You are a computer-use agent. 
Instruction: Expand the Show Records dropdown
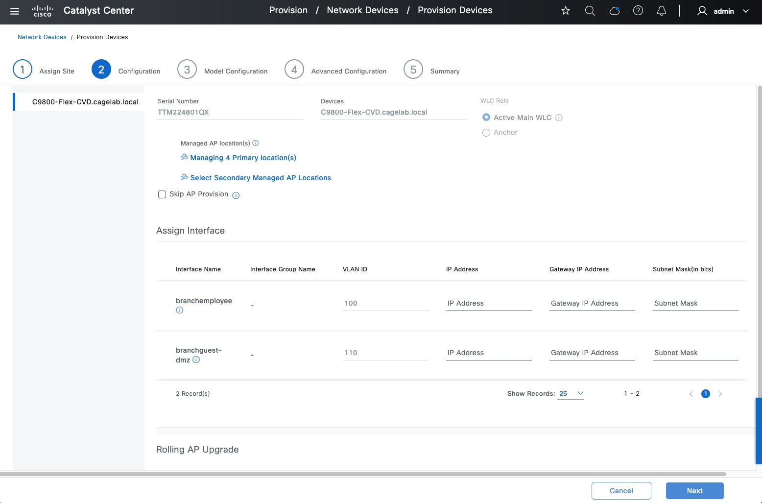[x=571, y=394]
